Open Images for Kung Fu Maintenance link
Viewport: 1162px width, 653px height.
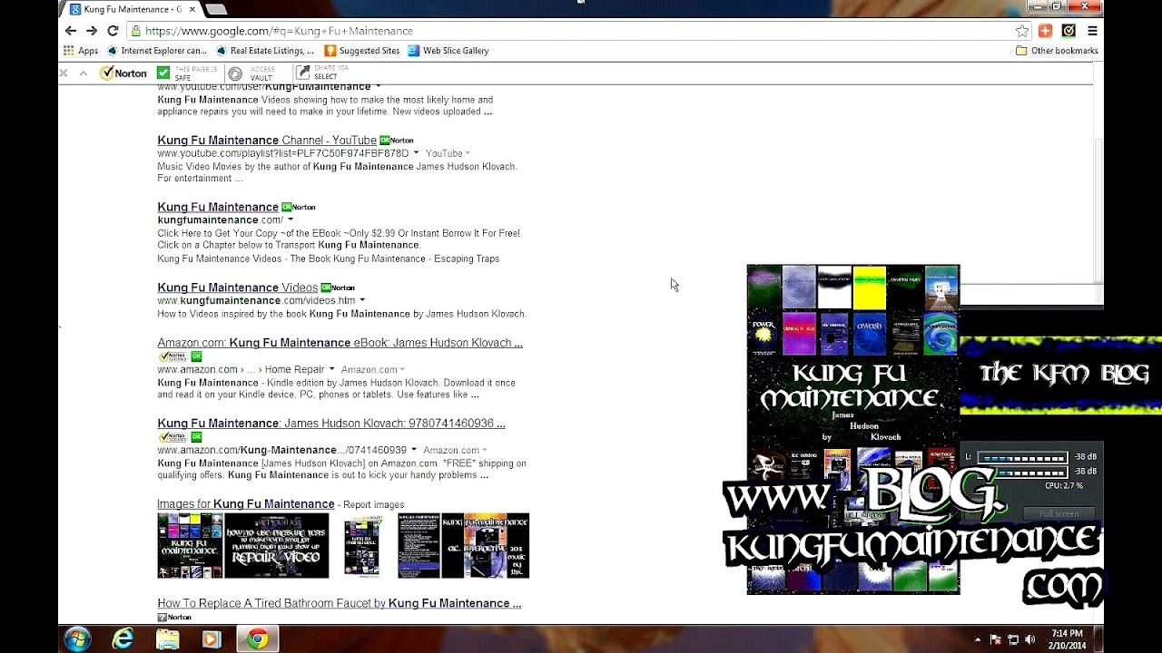point(245,504)
